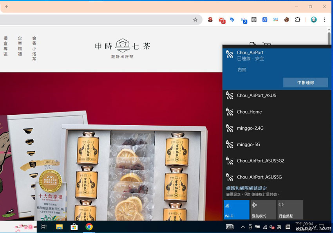
Task: Open the cookie manager extension icon
Action: click(286, 20)
